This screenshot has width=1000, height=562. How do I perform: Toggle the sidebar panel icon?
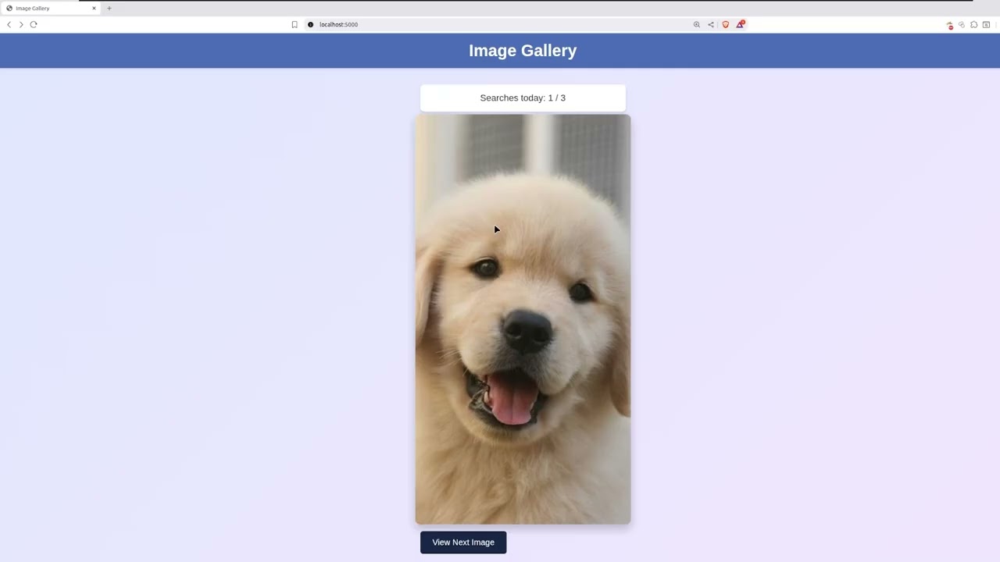point(986,24)
